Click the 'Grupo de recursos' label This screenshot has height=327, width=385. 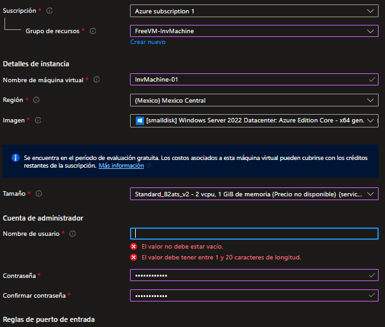(52, 31)
